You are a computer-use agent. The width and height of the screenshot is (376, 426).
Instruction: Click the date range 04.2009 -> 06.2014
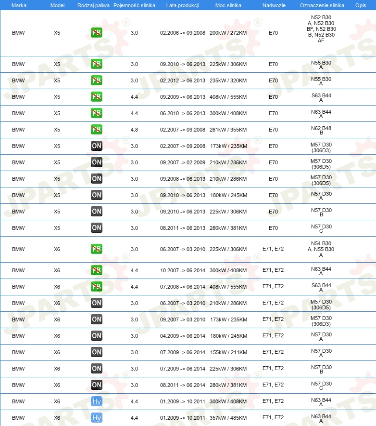coord(183,336)
